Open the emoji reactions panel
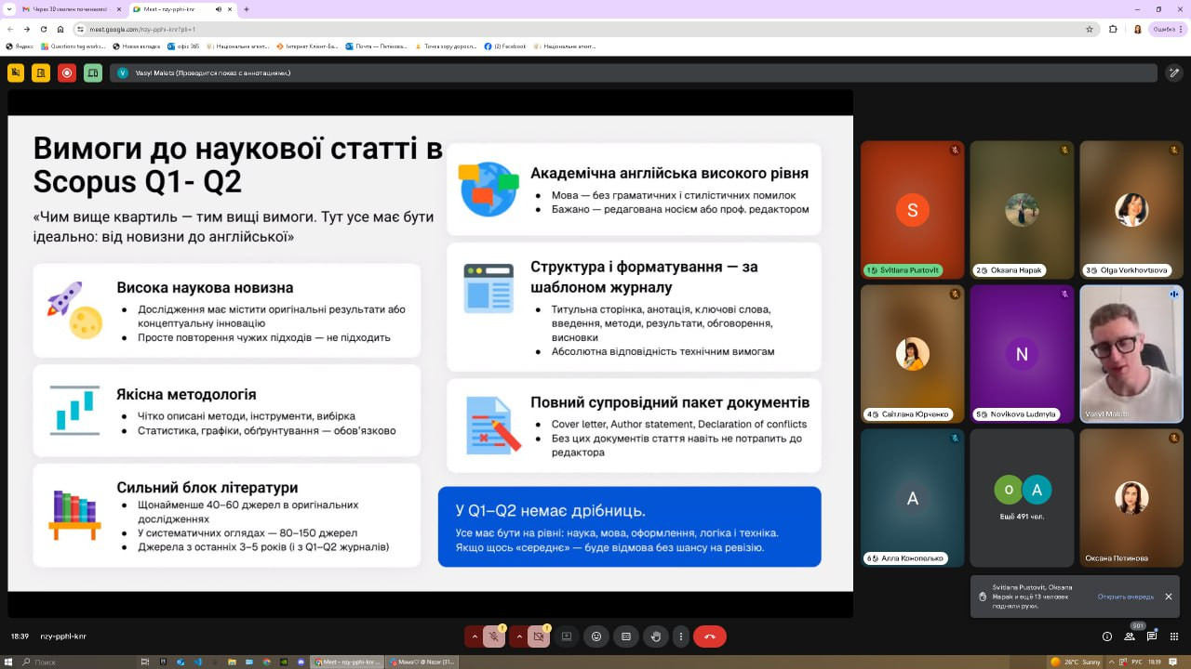 point(596,636)
